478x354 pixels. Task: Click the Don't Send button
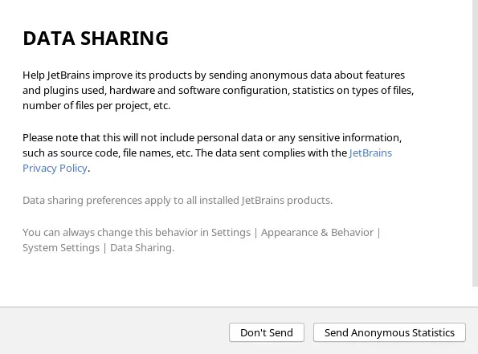267,332
